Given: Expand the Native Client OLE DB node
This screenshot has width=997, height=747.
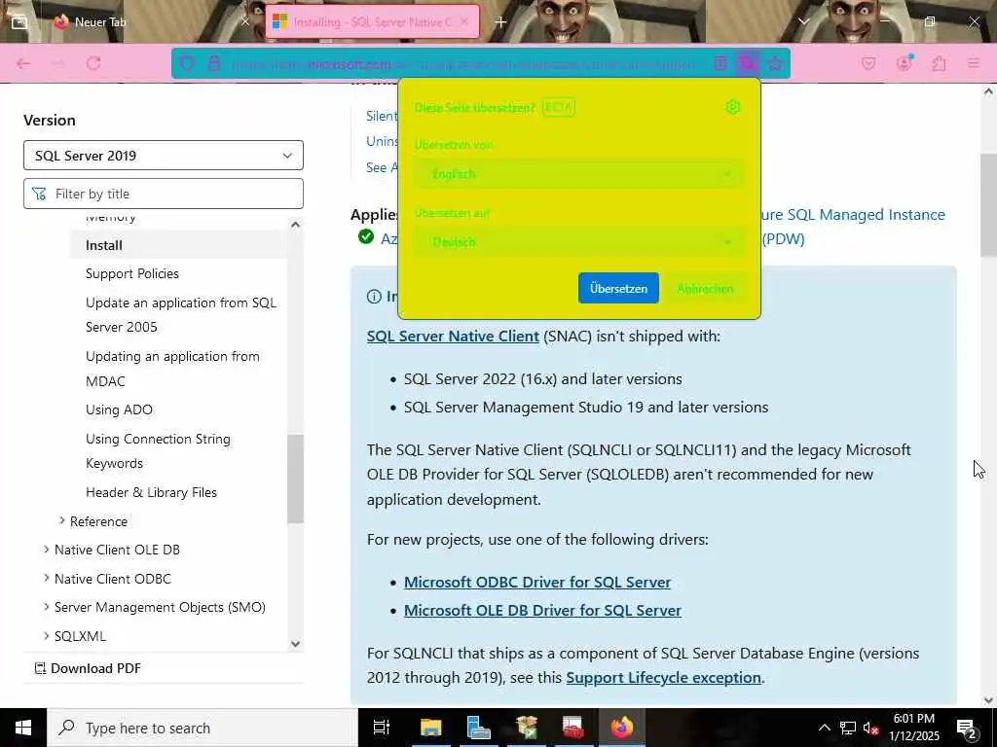Looking at the screenshot, I should [46, 550].
